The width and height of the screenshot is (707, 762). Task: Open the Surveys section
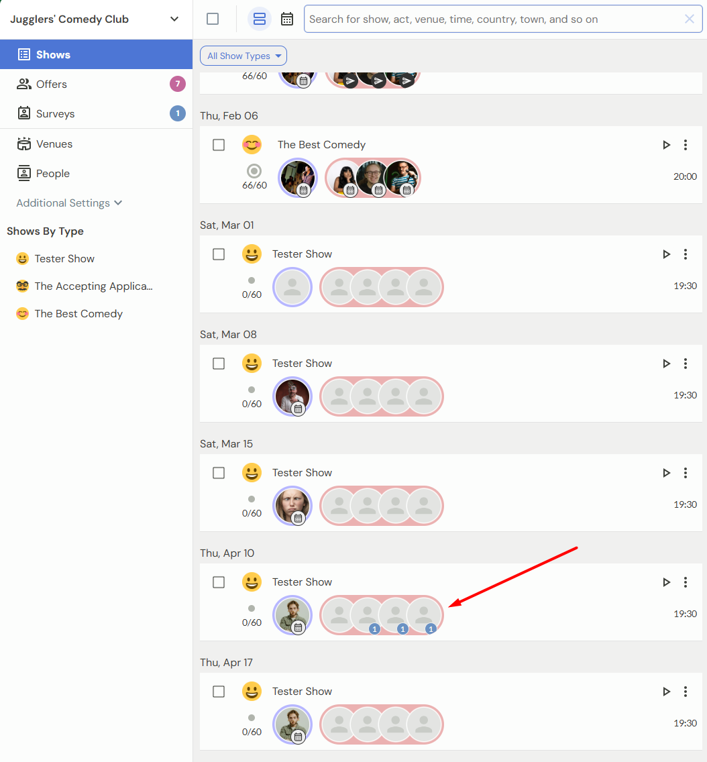(x=96, y=114)
